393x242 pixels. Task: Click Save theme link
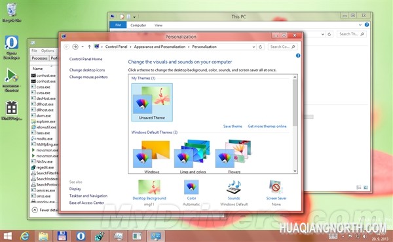pos(233,127)
